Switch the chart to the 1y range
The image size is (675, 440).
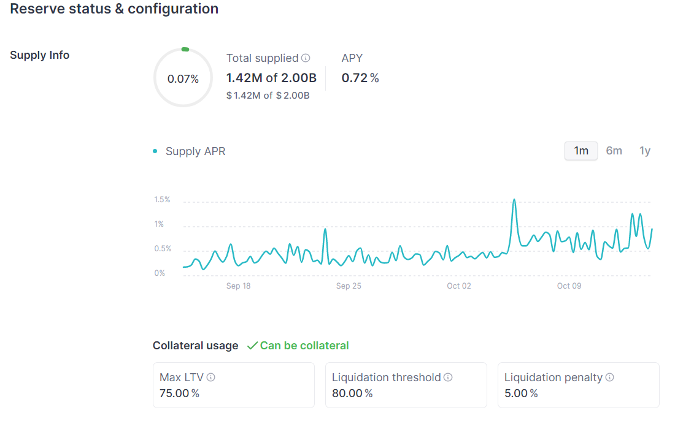pyautogui.click(x=645, y=151)
